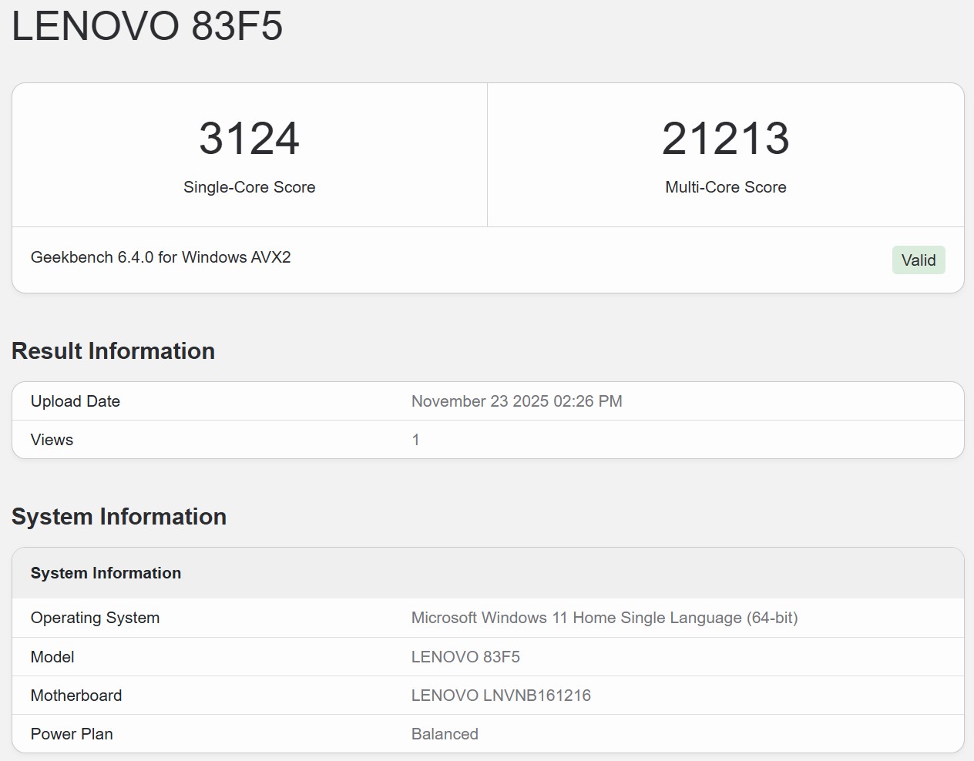Click the Geekbench 6.4.0 for Windows AVX2 text

160,257
